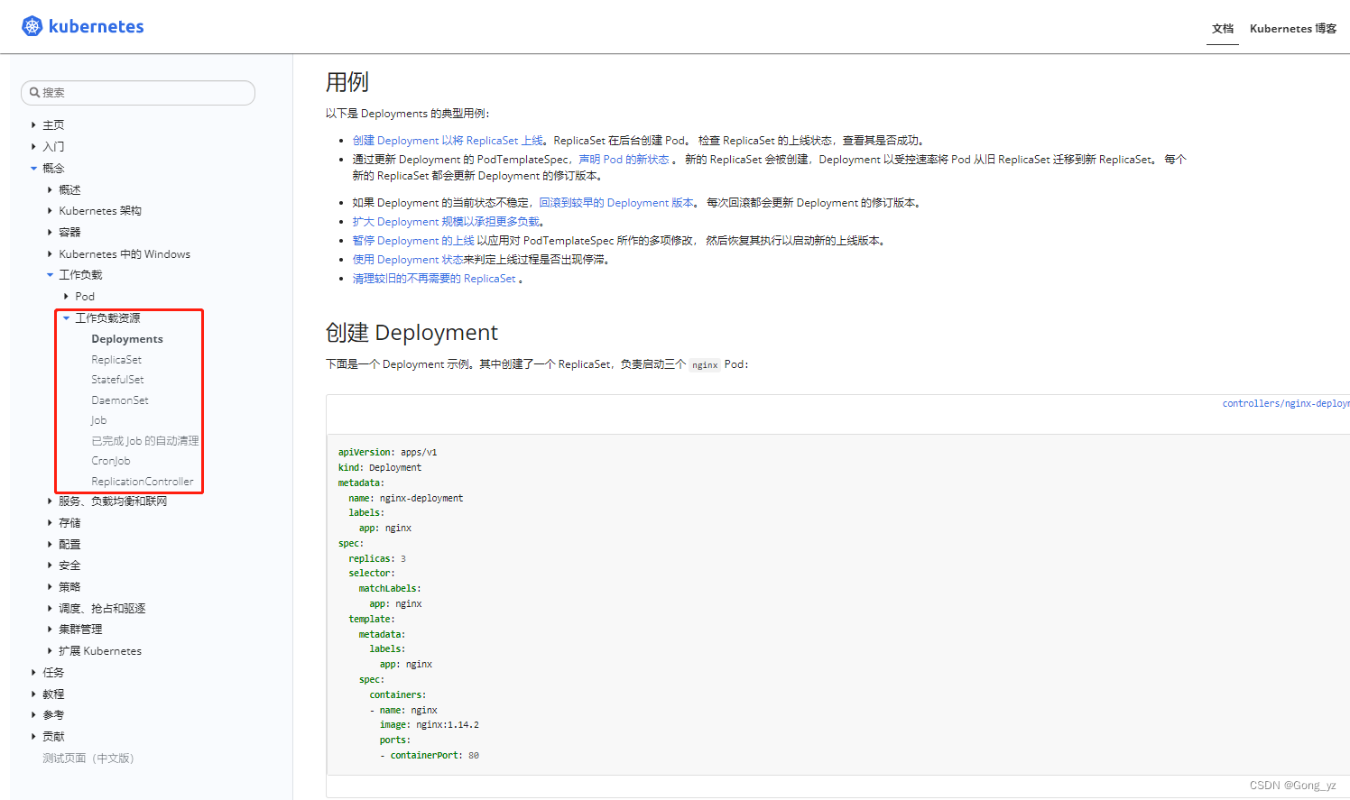
Task: Expand the 参考 tree arrow
Action: [x=33, y=715]
